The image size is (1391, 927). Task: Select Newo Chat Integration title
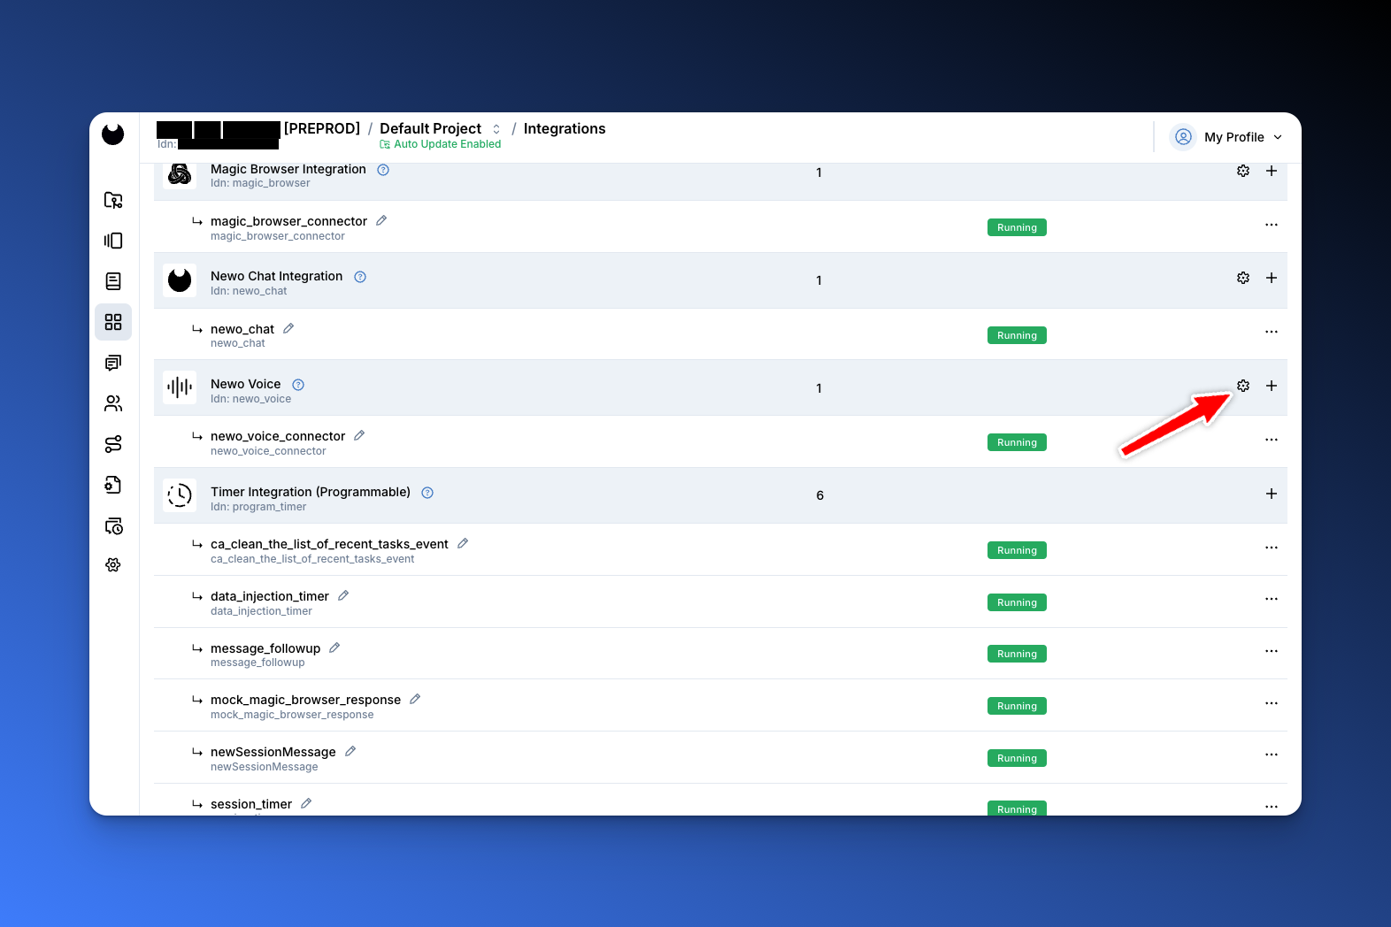276,276
